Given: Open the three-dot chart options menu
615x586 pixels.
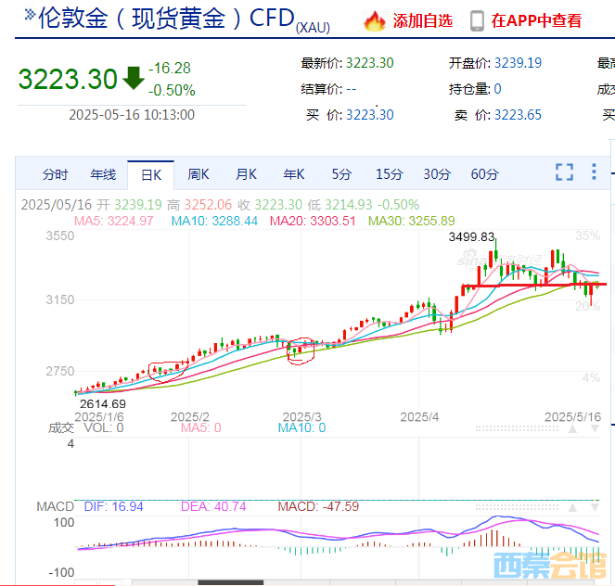Looking at the screenshot, I should click(595, 172).
